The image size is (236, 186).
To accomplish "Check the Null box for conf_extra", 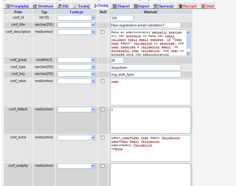I will pyautogui.click(x=103, y=138).
